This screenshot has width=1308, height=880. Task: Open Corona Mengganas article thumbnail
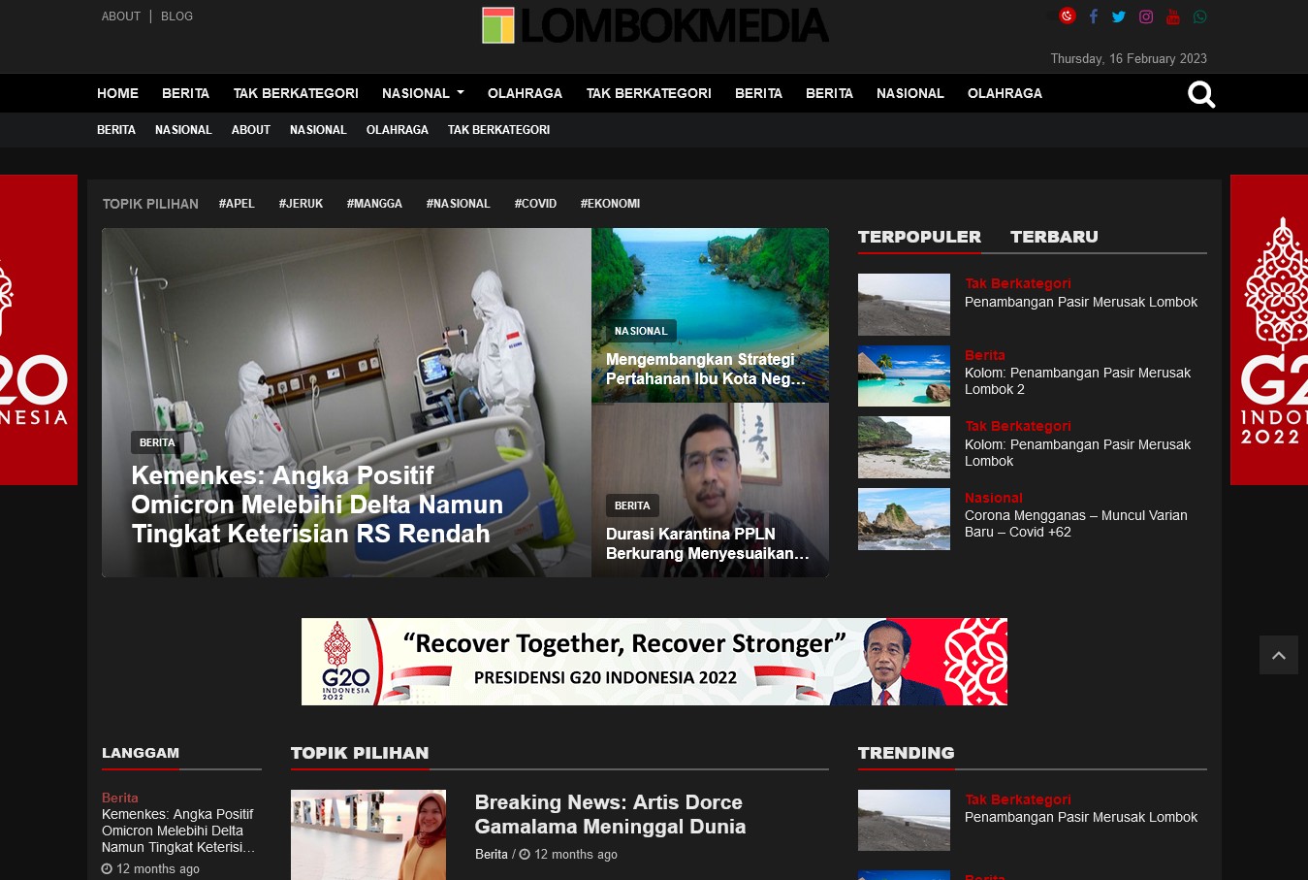click(x=904, y=519)
